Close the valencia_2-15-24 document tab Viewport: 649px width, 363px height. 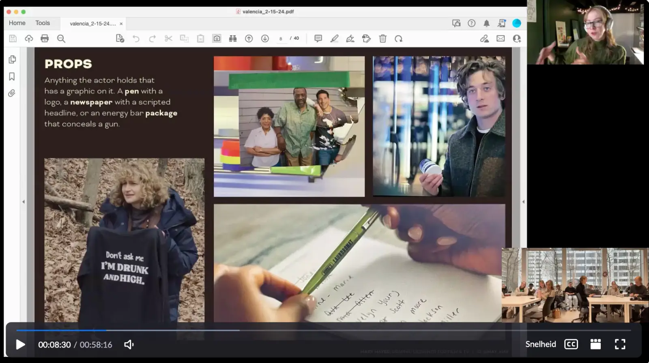121,24
